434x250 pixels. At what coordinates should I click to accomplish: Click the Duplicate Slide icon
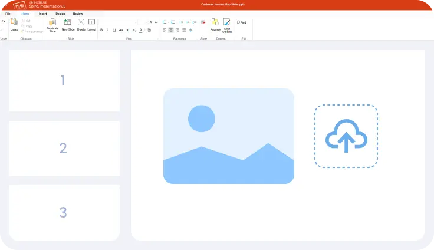(52, 24)
